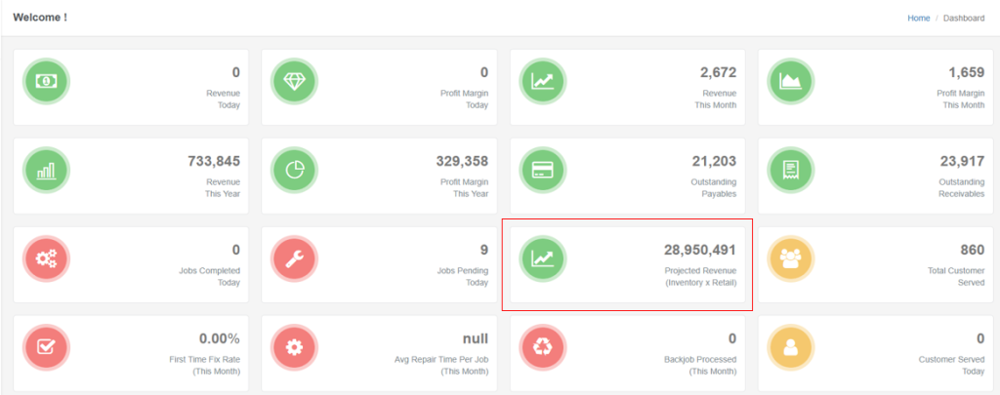
Task: Click the Backjob Processed recycle icon
Action: pyautogui.click(x=542, y=347)
